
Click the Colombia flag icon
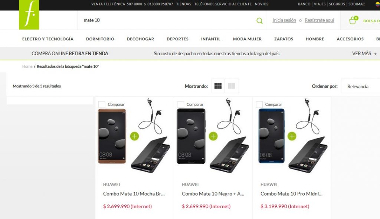click(377, 4)
